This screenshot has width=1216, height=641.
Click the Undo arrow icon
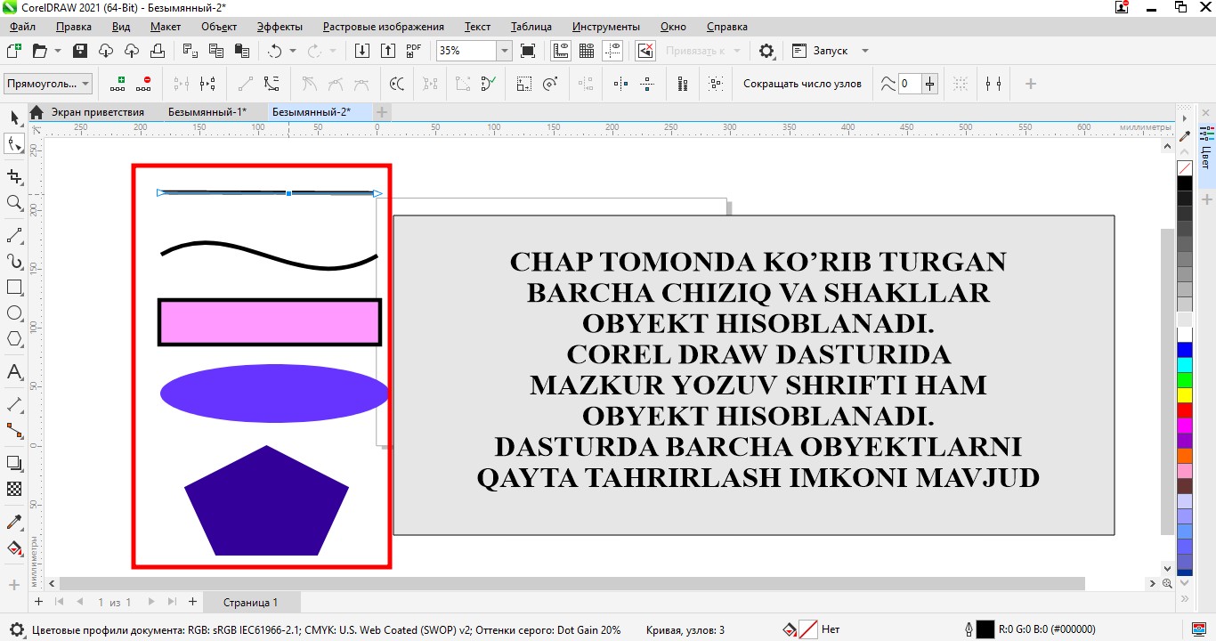tap(275, 51)
